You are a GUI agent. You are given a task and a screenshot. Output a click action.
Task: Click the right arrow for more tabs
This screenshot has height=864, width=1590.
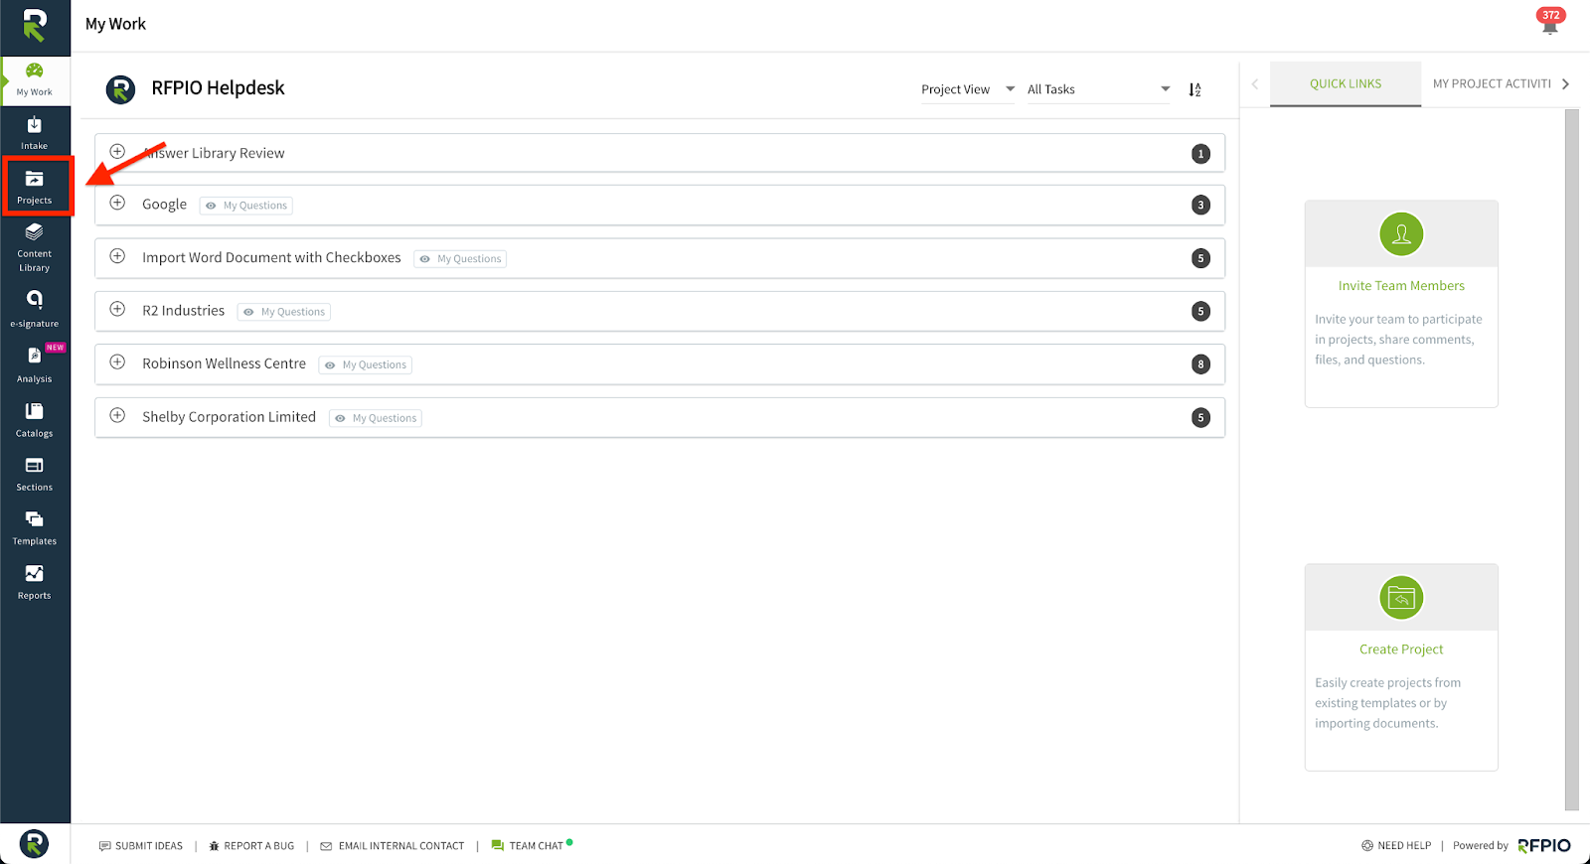tap(1566, 84)
